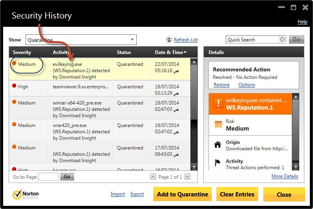Screen dimensions: 313x209
Task: Click the orange Risk level bars icon
Action: 218,124
